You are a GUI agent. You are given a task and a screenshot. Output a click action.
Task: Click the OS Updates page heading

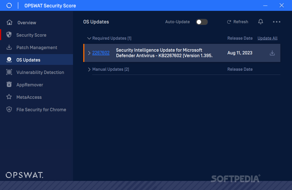click(x=96, y=22)
